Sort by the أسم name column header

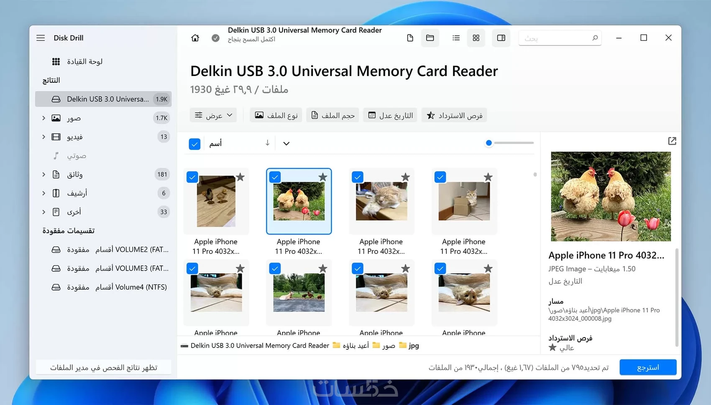[x=216, y=144]
